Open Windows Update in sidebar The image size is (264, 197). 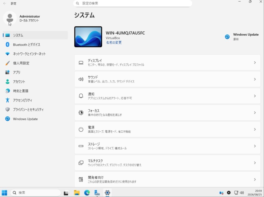35,119
